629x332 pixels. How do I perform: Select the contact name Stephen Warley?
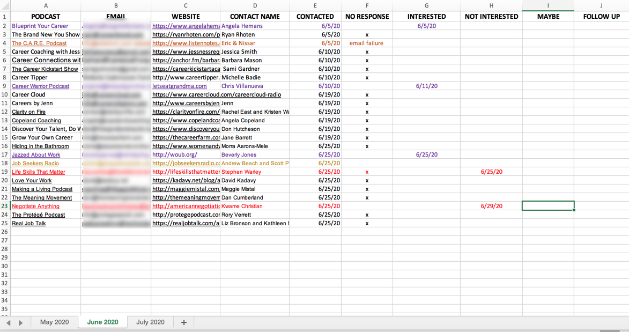click(x=255, y=172)
